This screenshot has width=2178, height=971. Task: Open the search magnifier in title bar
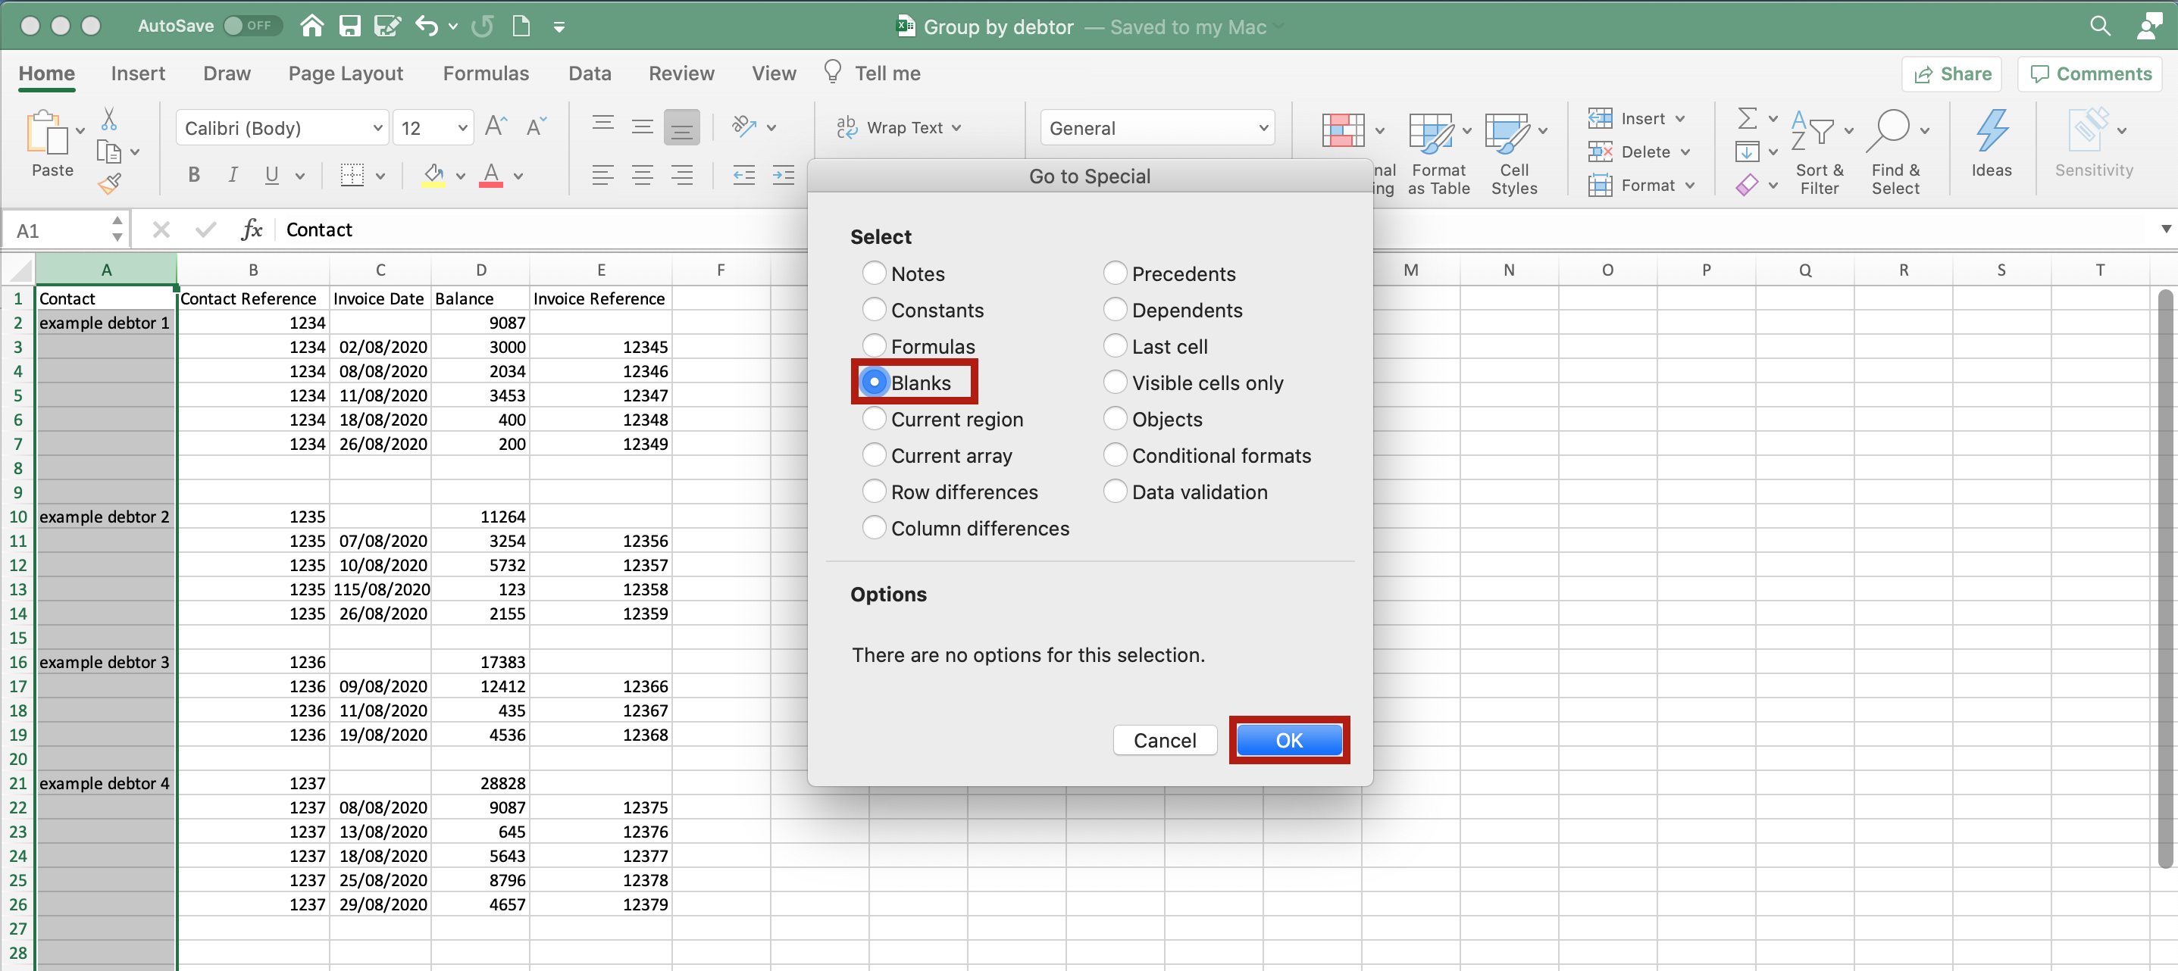(x=2100, y=27)
